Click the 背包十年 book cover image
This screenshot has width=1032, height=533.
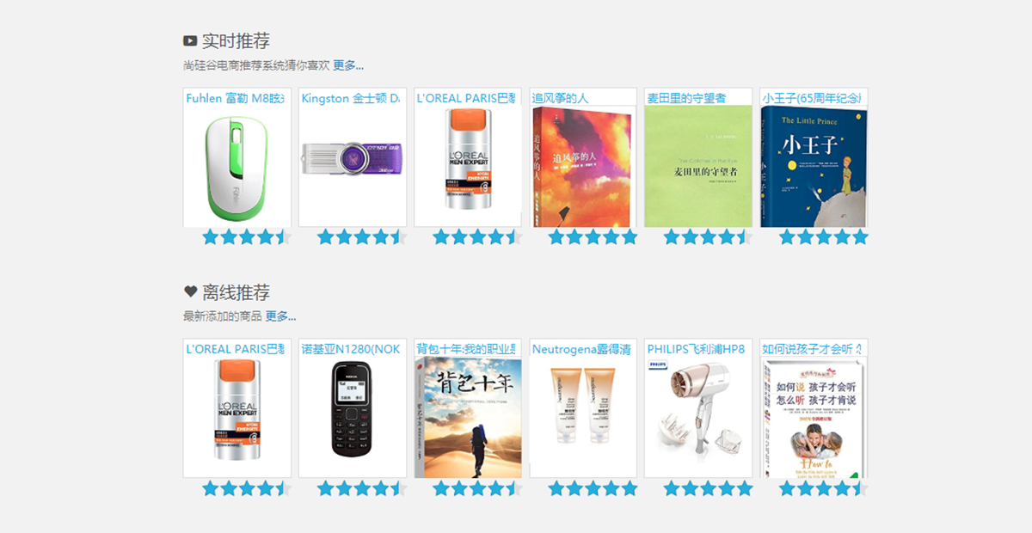pos(468,418)
